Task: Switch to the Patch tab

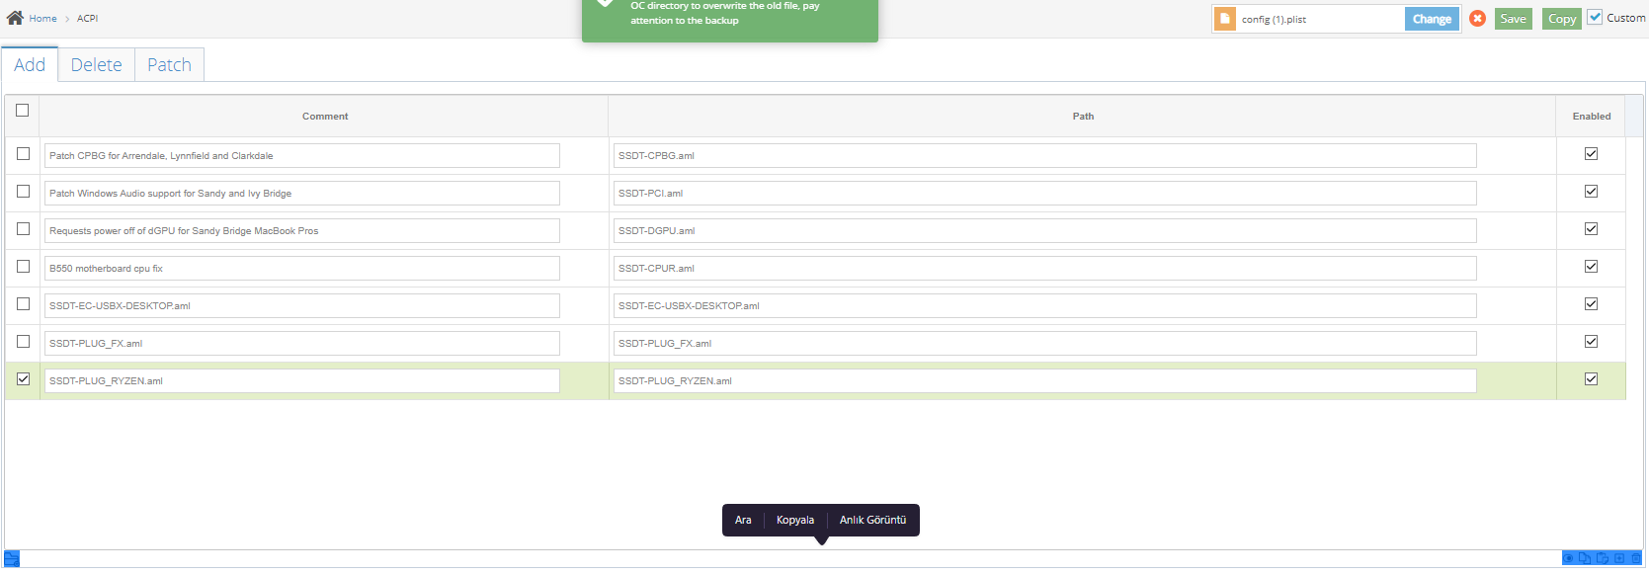Action: 169,65
